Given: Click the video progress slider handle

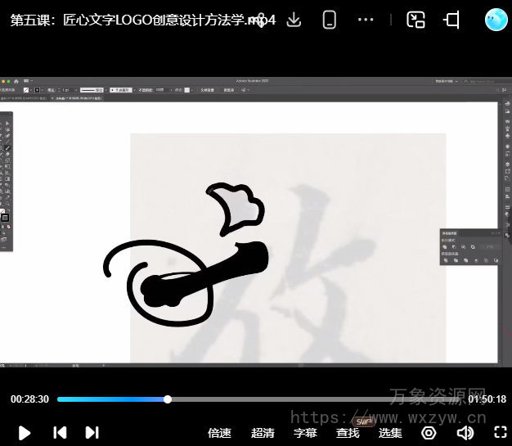Looking at the screenshot, I should tap(168, 399).
